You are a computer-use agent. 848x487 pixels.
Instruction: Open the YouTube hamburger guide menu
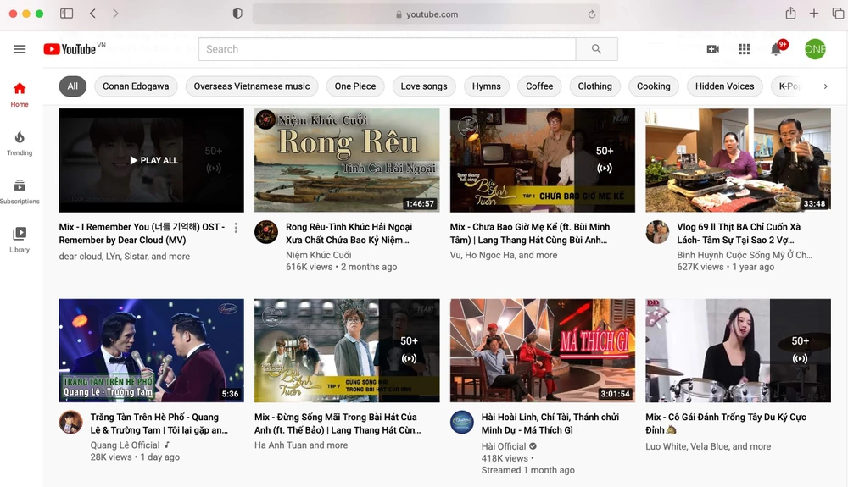[x=20, y=49]
